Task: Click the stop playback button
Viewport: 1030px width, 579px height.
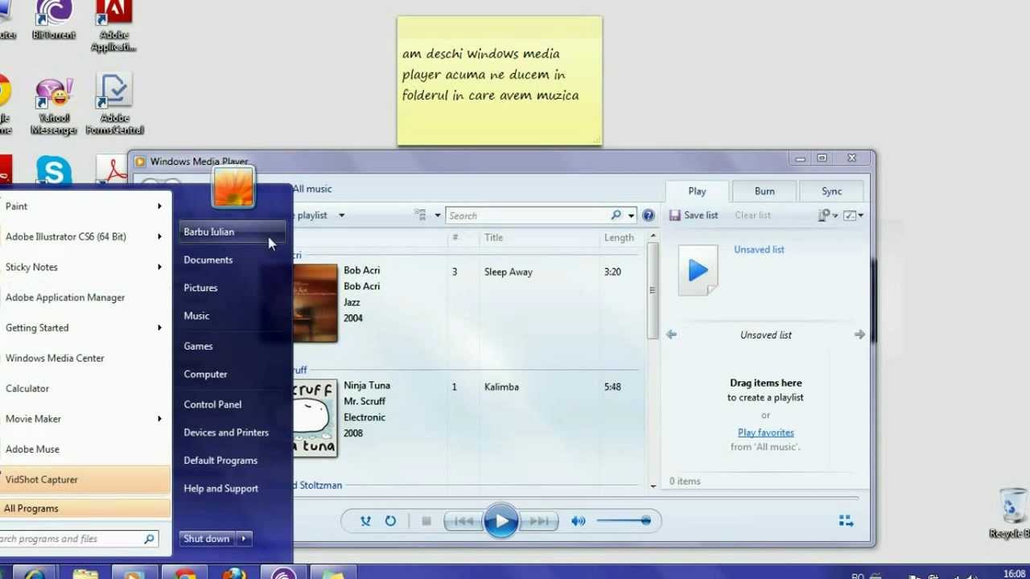Action: click(426, 521)
